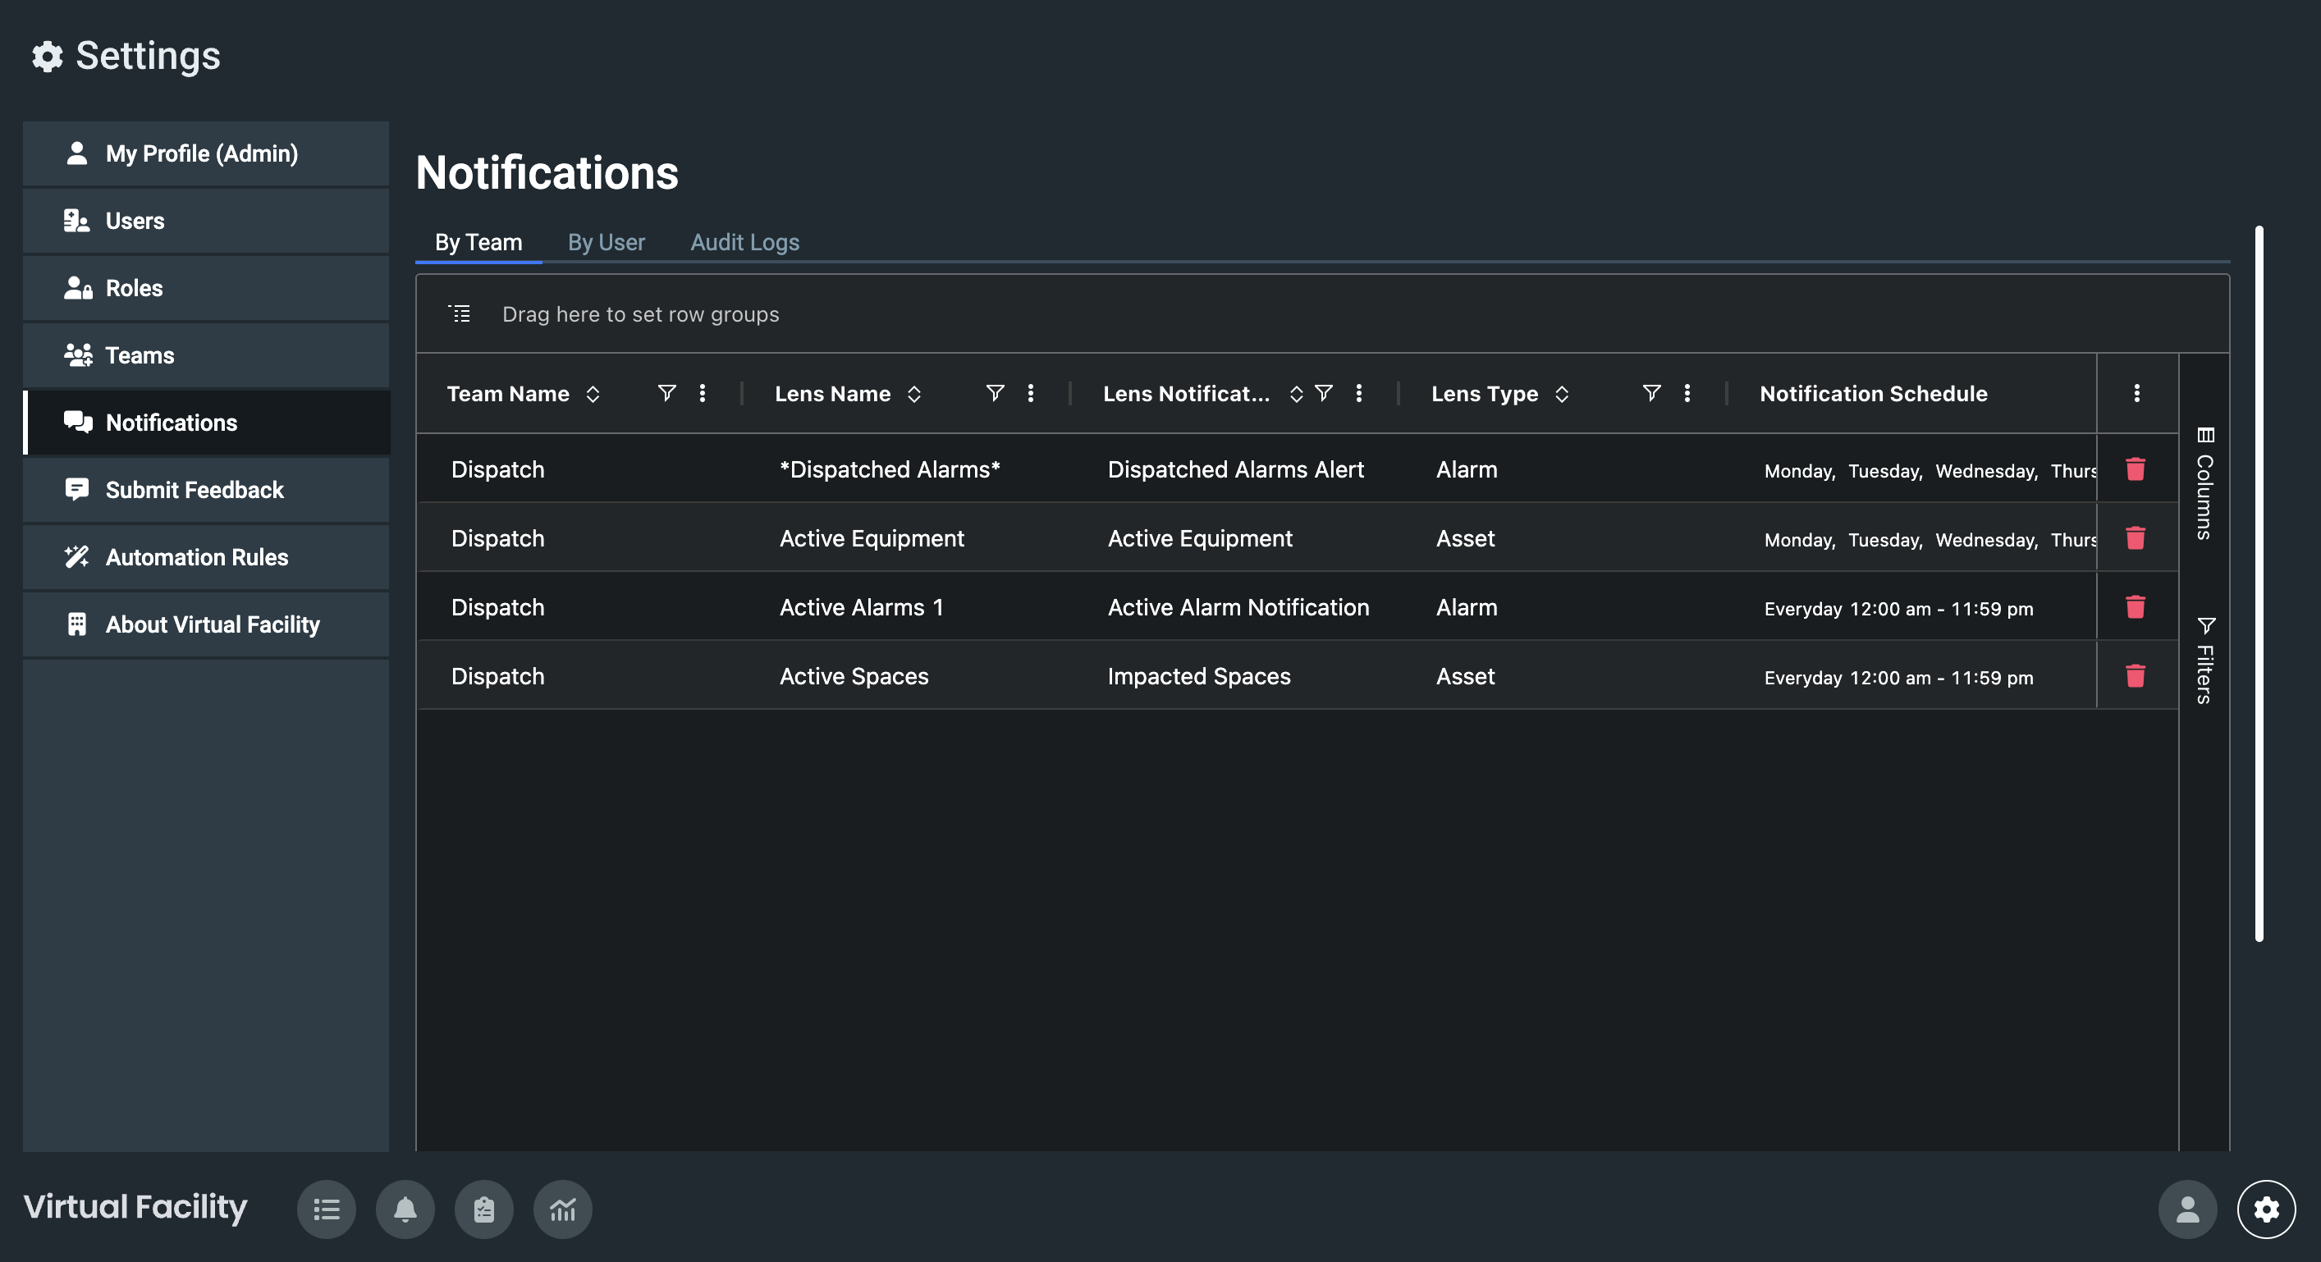This screenshot has height=1262, width=2321.
Task: Switch to the Audit Logs tab
Action: pyautogui.click(x=744, y=242)
